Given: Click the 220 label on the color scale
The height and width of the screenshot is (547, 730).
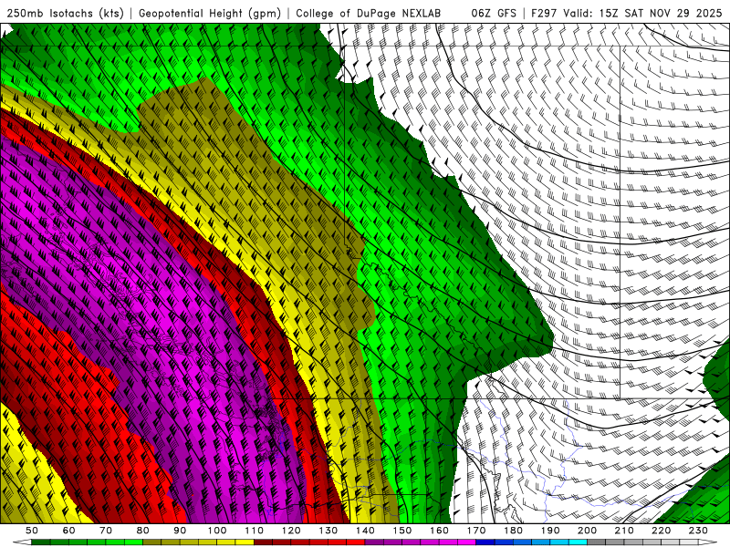Looking at the screenshot, I should (662, 531).
